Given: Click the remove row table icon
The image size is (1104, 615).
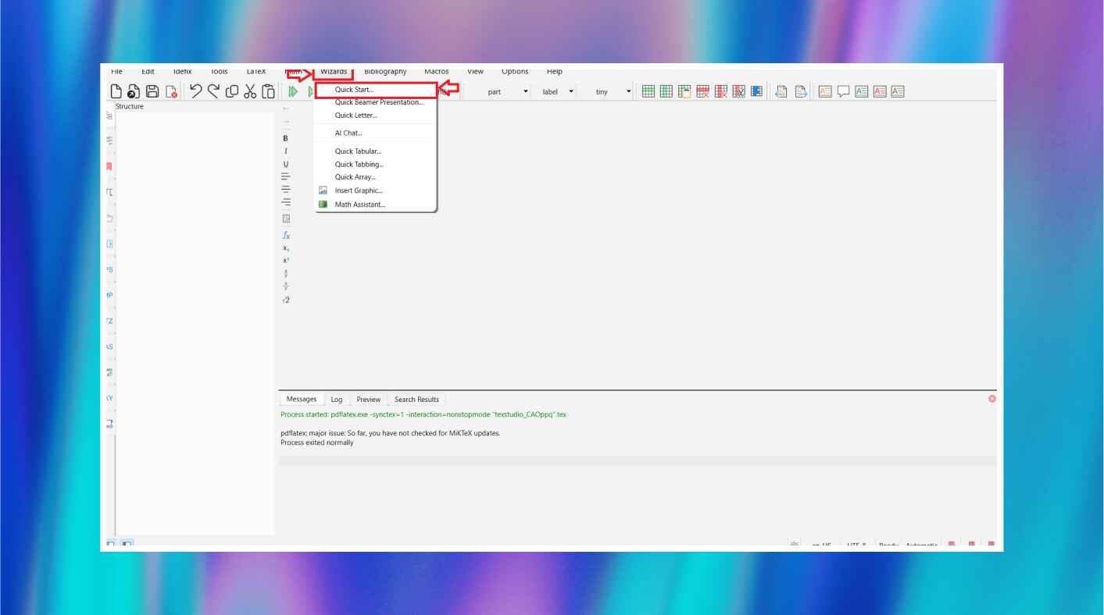Looking at the screenshot, I should [702, 91].
